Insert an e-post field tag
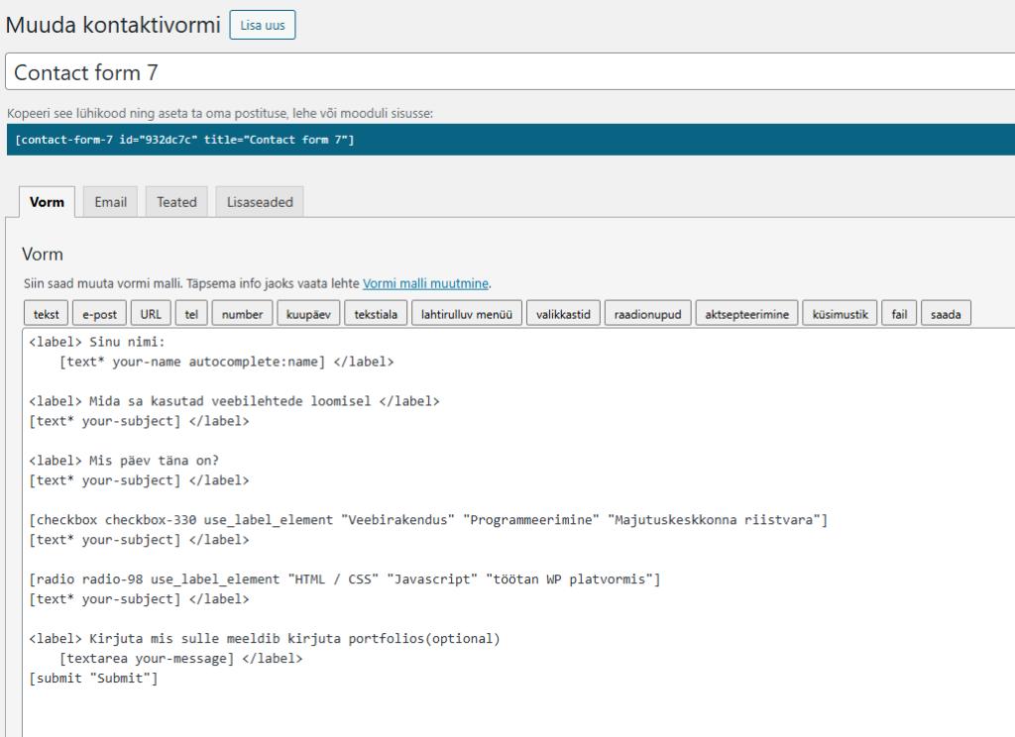Image resolution: width=1015 pixels, height=737 pixels. pos(99,314)
